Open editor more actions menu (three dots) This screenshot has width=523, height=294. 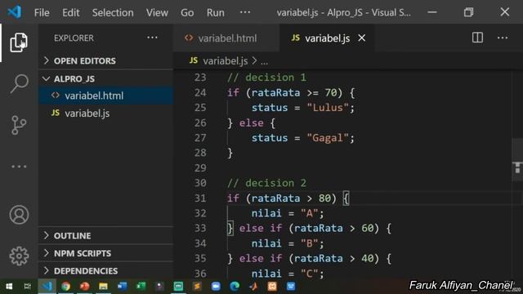tap(503, 38)
